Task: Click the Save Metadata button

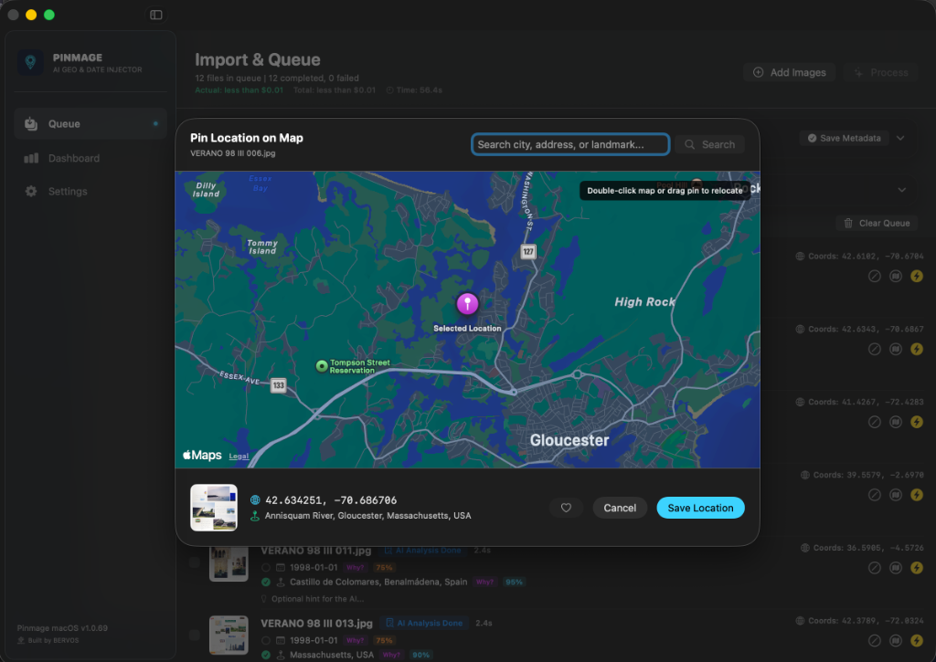Action: point(844,138)
